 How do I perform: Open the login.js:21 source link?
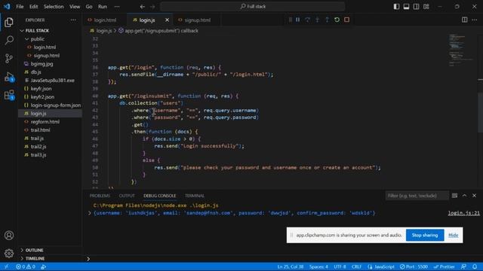(x=463, y=213)
